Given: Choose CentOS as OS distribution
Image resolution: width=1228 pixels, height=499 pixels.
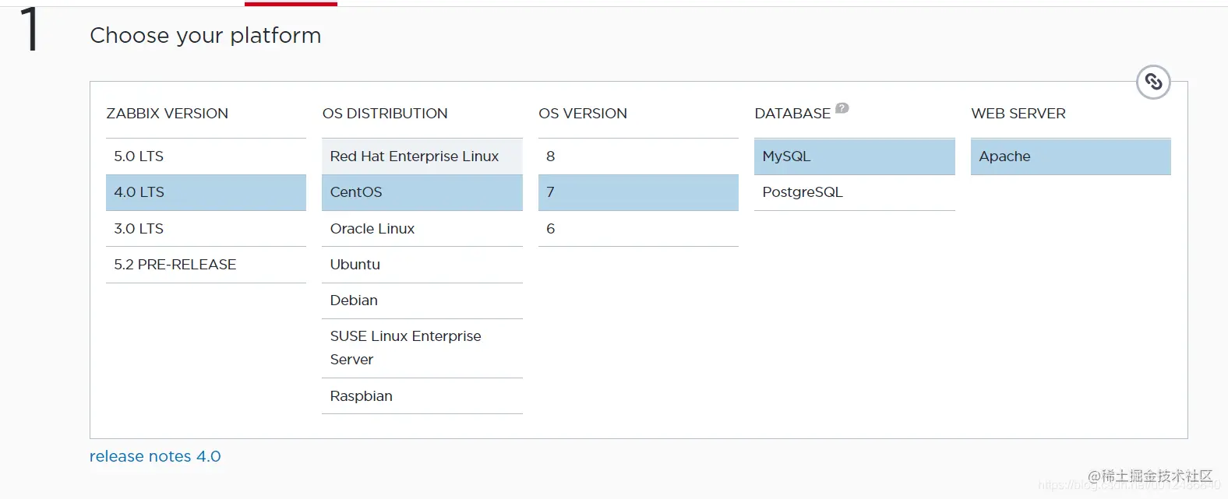Looking at the screenshot, I should [422, 192].
